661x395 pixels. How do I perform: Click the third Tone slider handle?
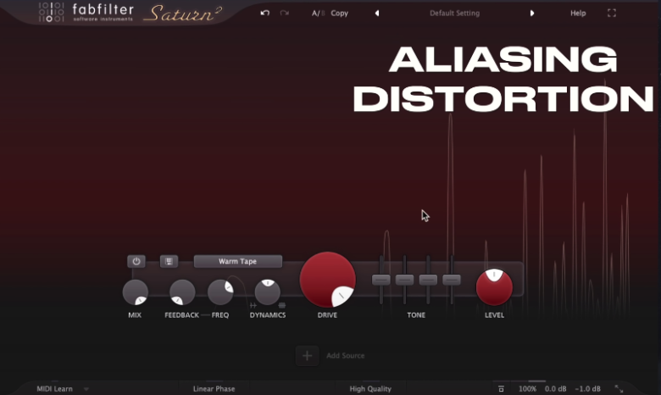click(x=428, y=280)
